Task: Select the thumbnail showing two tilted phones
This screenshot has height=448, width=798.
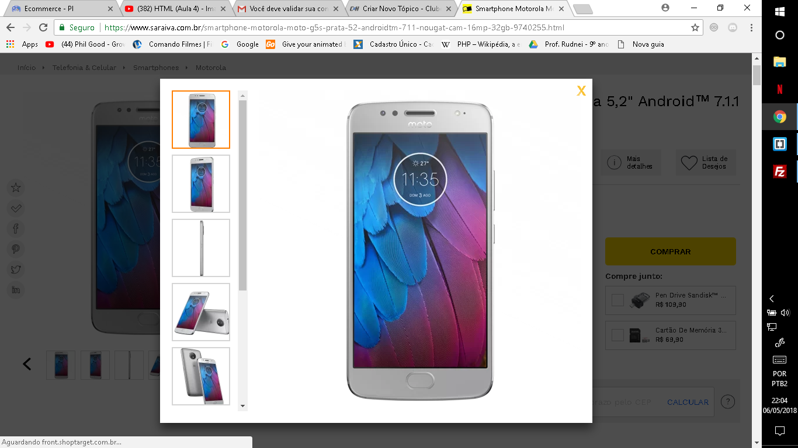Action: click(x=201, y=312)
